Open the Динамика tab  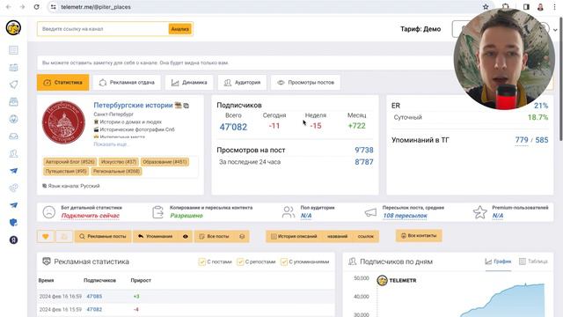coord(189,83)
